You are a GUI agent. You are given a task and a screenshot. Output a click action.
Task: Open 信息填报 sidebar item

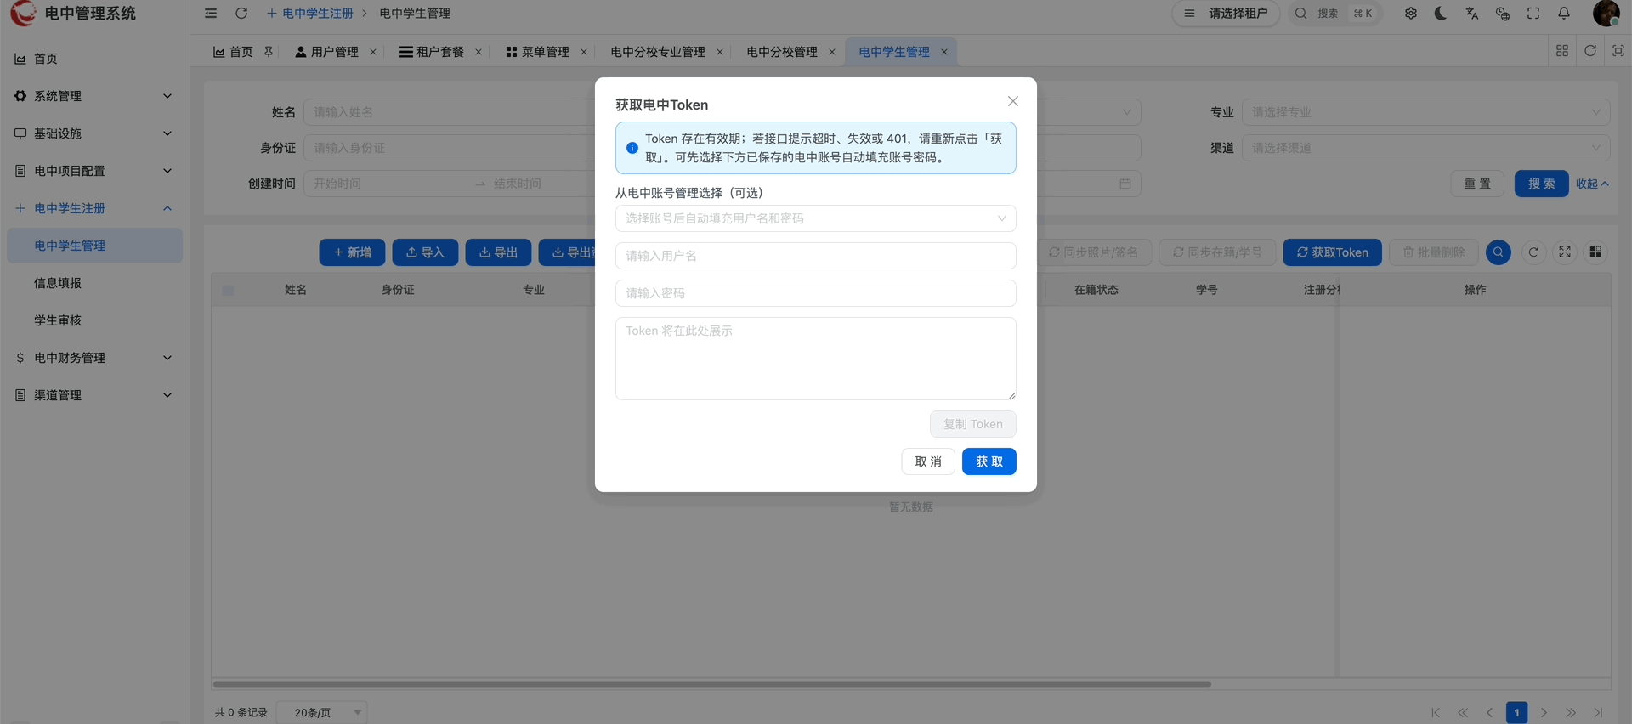click(94, 283)
